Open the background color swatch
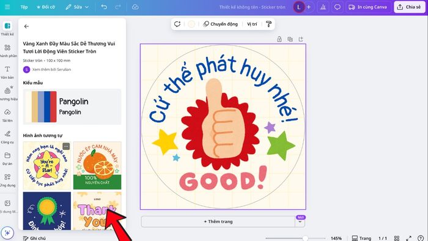428x241 pixels. 191,24
